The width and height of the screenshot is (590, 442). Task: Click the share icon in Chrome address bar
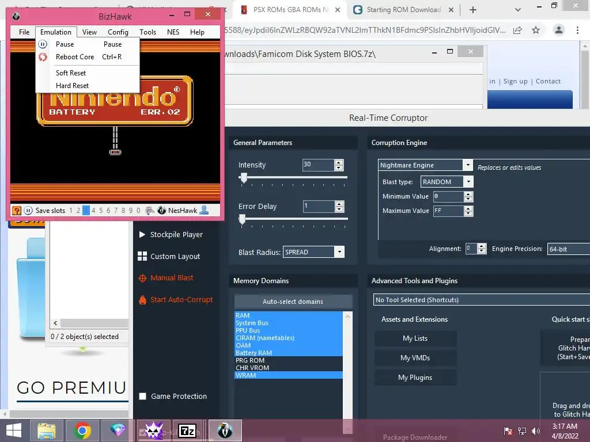pyautogui.click(x=517, y=30)
